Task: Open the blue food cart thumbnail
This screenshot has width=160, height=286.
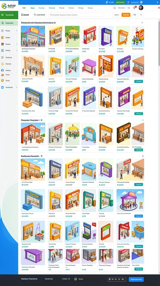Action: pyautogui.click(x=138, y=232)
